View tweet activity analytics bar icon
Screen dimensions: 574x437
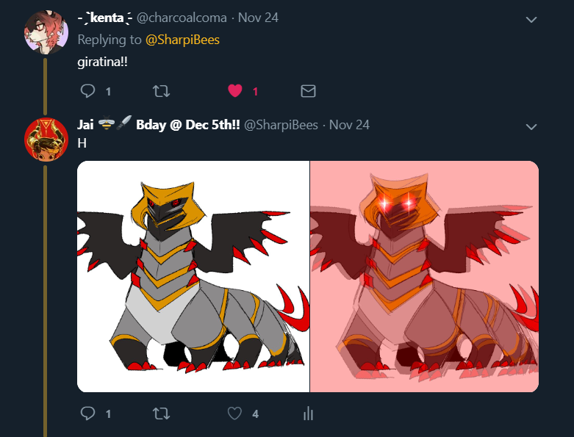tap(308, 413)
